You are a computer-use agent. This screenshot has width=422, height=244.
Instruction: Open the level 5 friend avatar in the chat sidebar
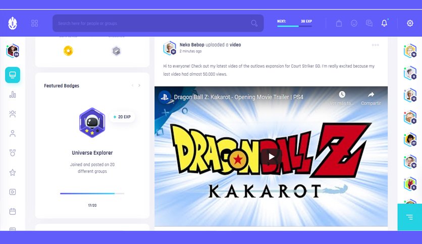(x=410, y=184)
